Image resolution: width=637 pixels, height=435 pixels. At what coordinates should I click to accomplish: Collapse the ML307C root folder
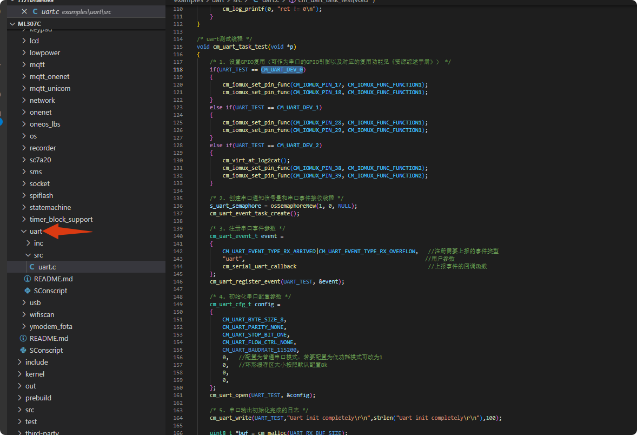coord(13,24)
